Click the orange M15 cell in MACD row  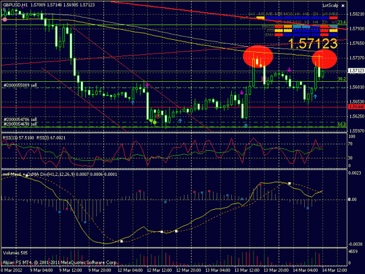pos(288,26)
